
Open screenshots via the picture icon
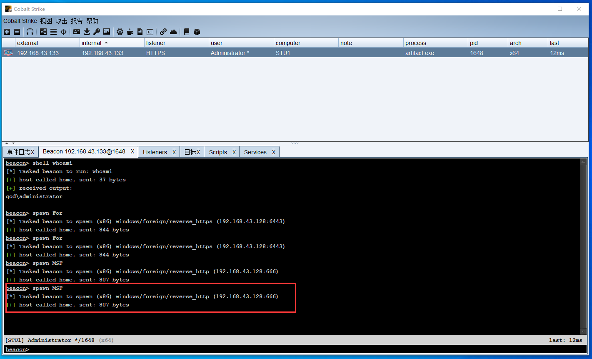click(x=107, y=32)
